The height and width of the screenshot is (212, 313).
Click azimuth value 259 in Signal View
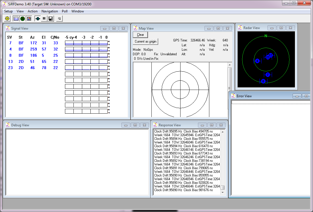pyautogui.click(x=34, y=49)
